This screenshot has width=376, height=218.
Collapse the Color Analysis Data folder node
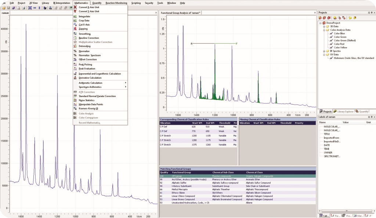pos(324,30)
